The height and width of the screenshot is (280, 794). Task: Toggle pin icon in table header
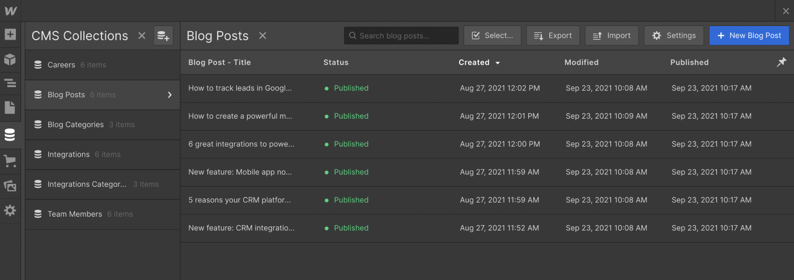782,62
